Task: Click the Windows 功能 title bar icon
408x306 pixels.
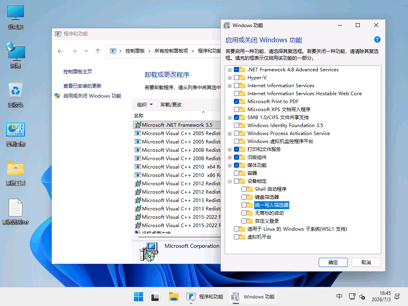Action: (227, 25)
